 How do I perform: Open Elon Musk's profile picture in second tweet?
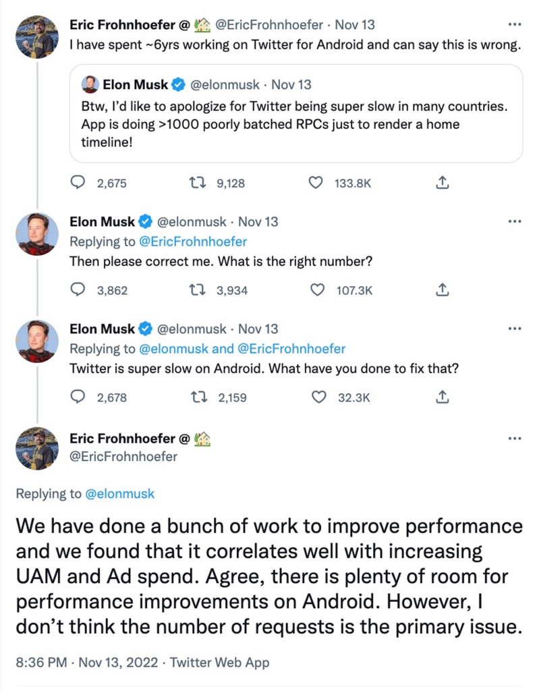[x=36, y=234]
